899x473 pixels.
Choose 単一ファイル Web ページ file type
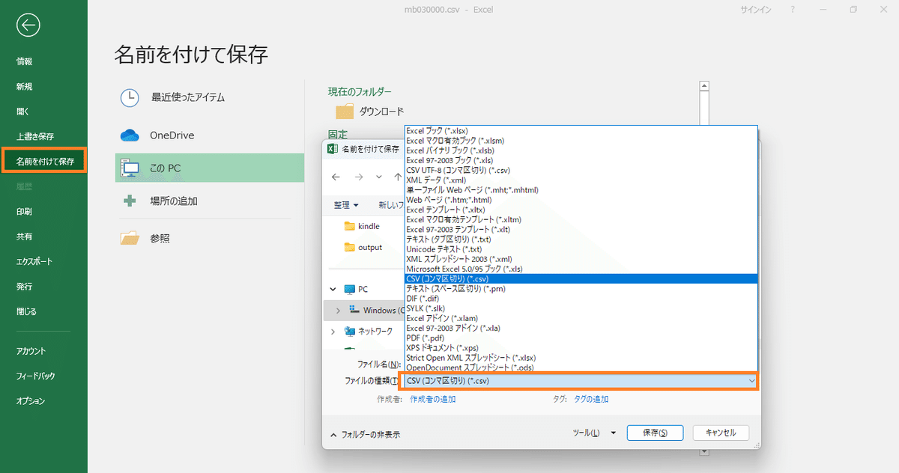point(581,189)
